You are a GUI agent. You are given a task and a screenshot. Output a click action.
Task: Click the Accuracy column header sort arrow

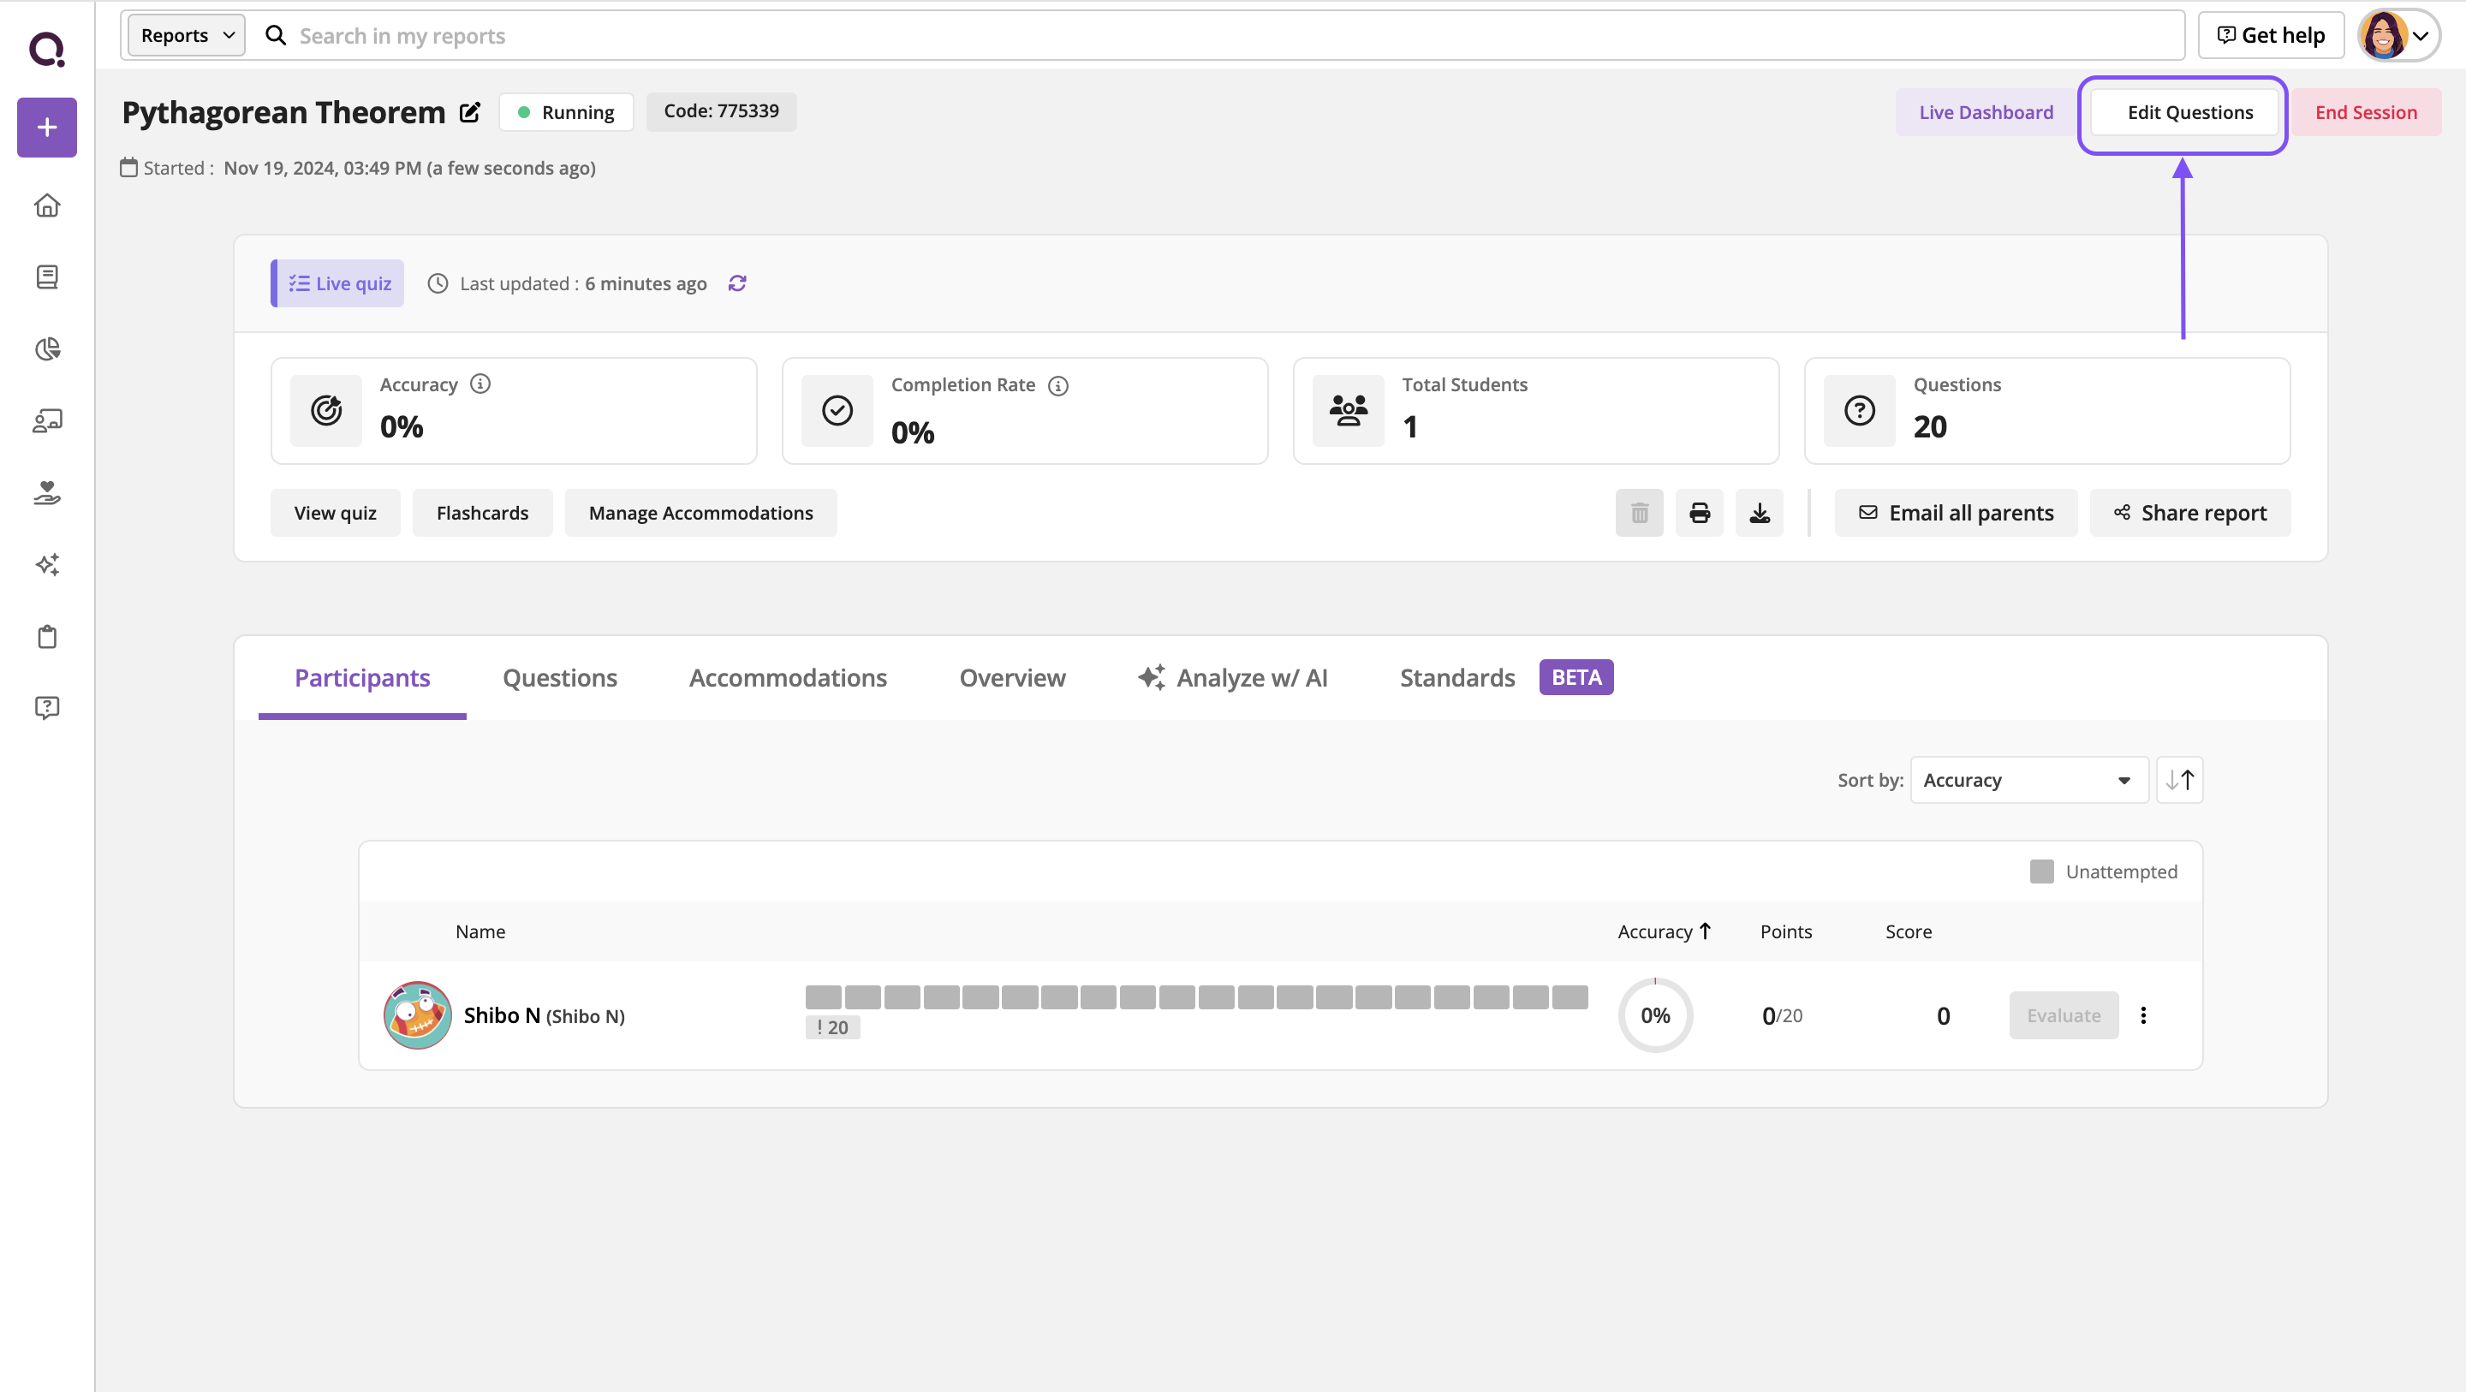tap(1705, 931)
